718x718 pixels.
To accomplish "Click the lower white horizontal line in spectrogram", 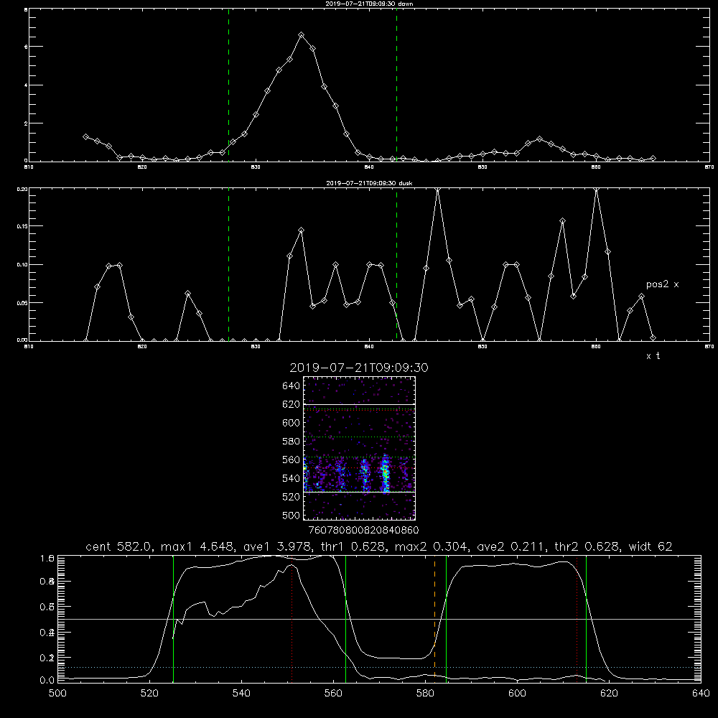I will point(359,492).
